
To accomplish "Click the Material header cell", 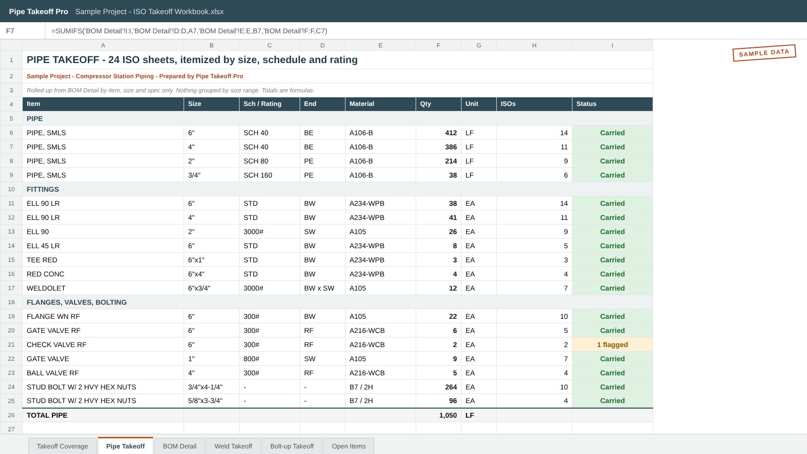I will pos(381,104).
